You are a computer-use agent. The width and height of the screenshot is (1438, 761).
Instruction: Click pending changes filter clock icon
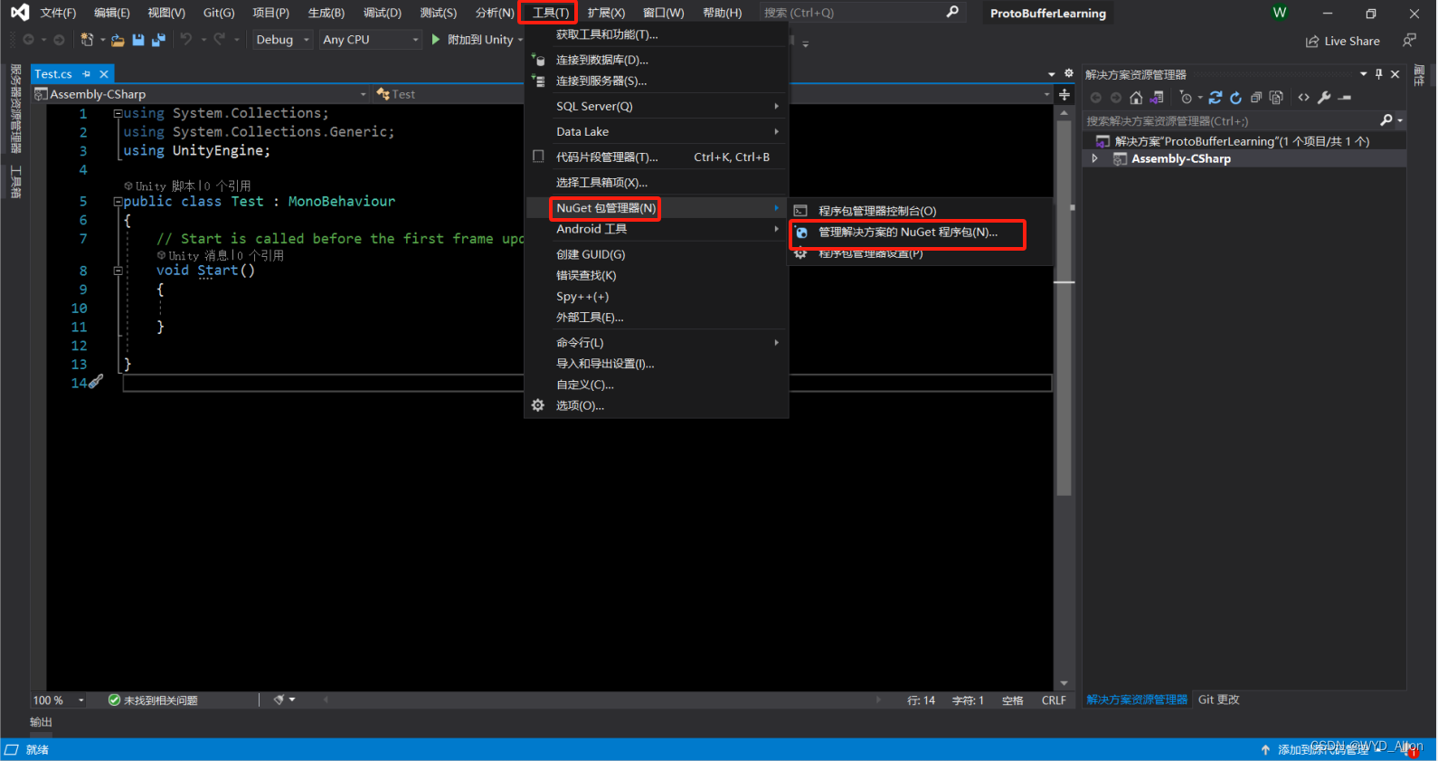pos(1186,98)
